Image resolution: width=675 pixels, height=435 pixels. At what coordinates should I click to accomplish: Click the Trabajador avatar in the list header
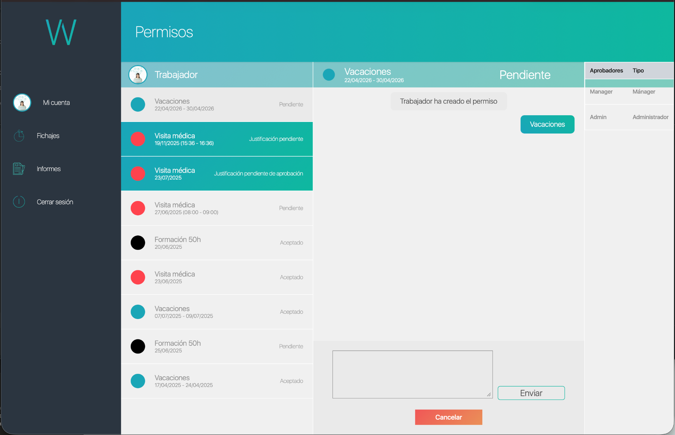click(138, 75)
